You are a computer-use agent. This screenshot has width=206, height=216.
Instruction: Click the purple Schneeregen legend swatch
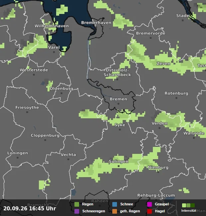click(77, 211)
